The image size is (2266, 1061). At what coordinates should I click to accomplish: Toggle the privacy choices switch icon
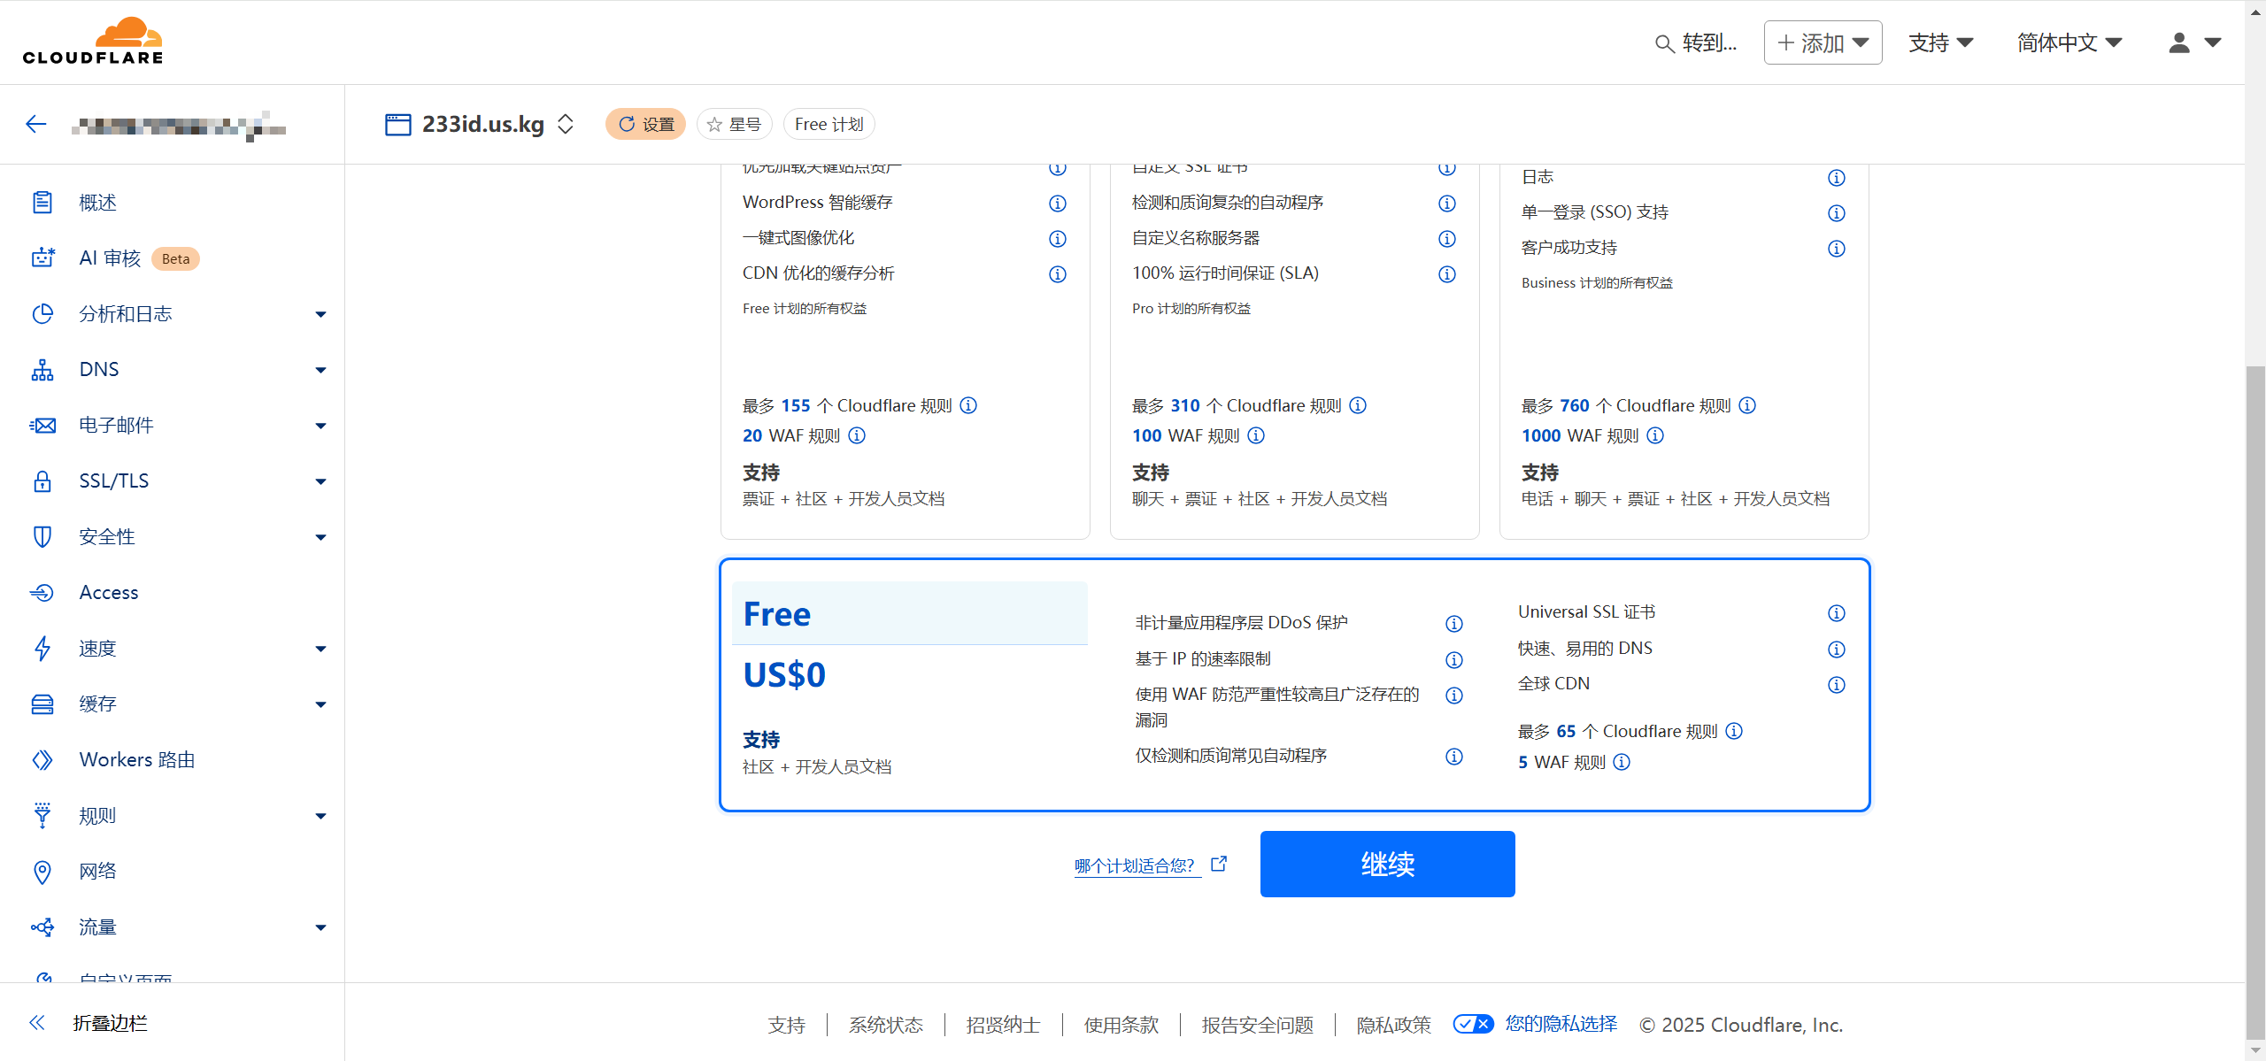pos(1473,1025)
